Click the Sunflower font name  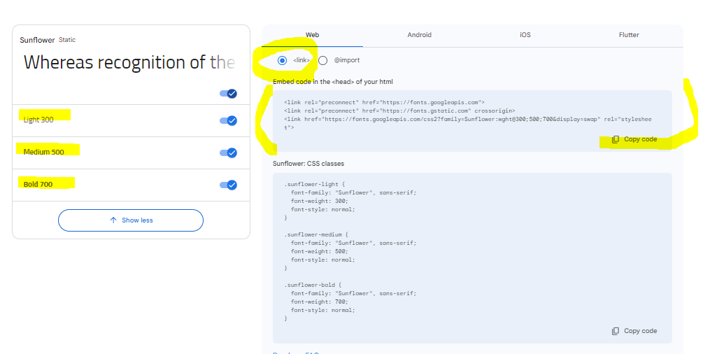click(x=37, y=40)
